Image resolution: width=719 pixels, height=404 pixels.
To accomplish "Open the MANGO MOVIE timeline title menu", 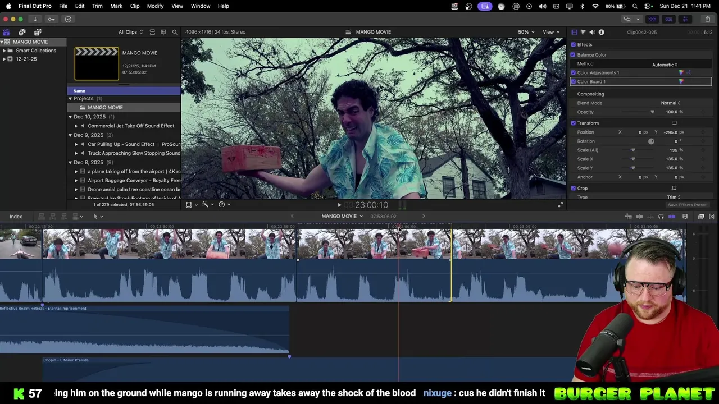I will (342, 217).
